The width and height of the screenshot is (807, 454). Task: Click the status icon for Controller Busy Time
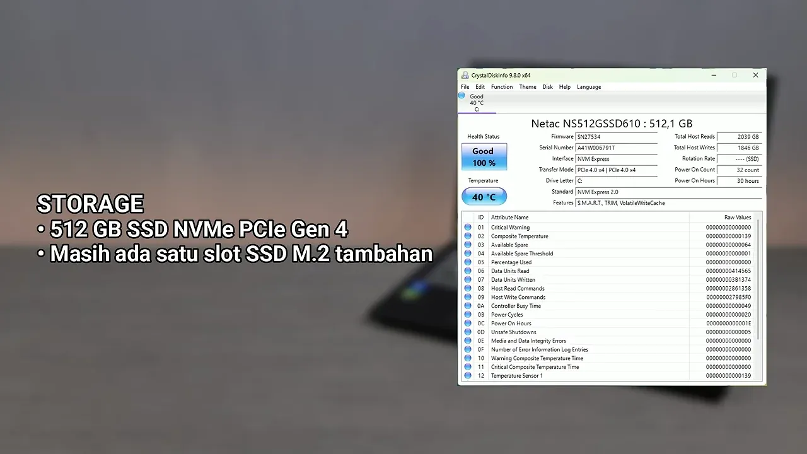tap(468, 306)
